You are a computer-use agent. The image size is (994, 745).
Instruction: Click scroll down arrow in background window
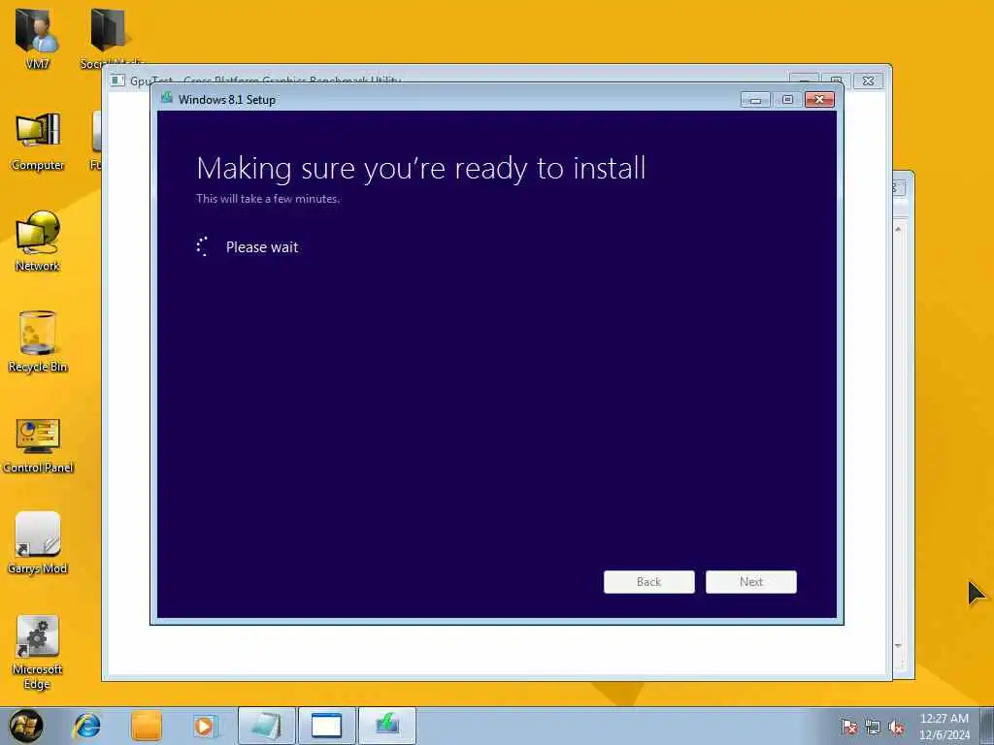[898, 645]
